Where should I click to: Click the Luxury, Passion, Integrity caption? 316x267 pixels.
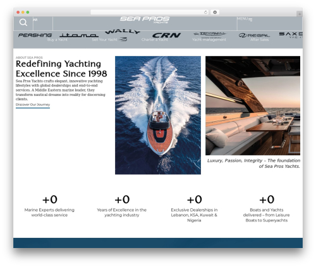coord(253,163)
